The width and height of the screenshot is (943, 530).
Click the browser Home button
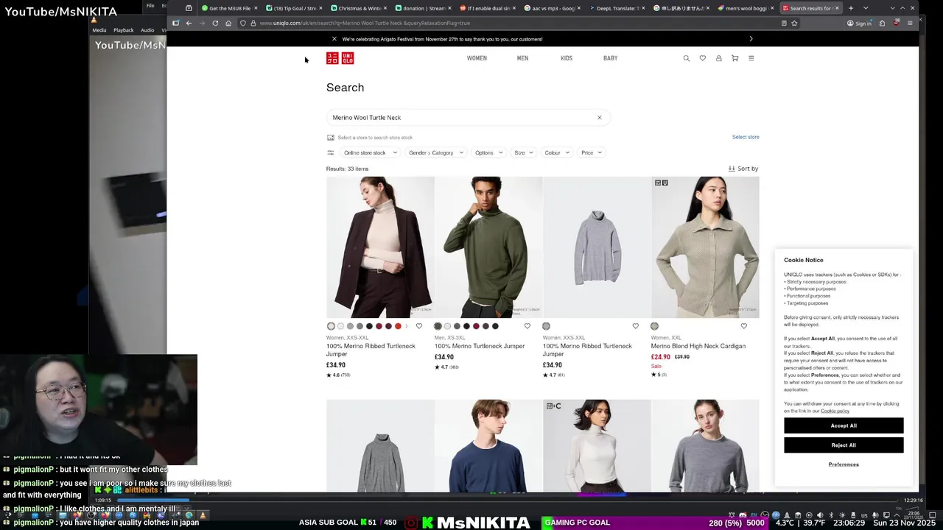pos(228,23)
